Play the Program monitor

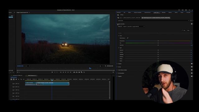point(66,72)
